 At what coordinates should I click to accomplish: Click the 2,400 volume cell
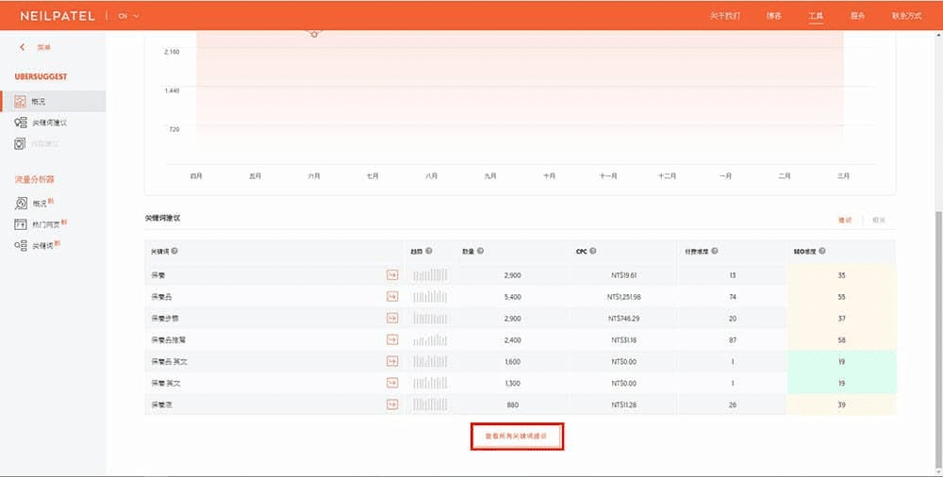click(512, 340)
